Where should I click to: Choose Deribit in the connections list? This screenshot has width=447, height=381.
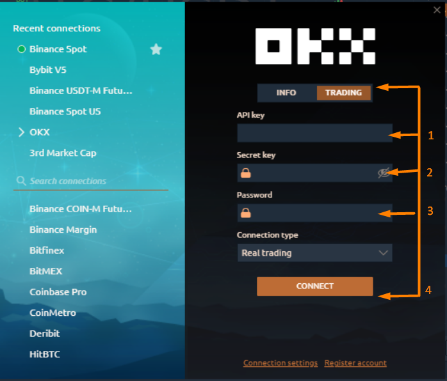[x=44, y=333]
